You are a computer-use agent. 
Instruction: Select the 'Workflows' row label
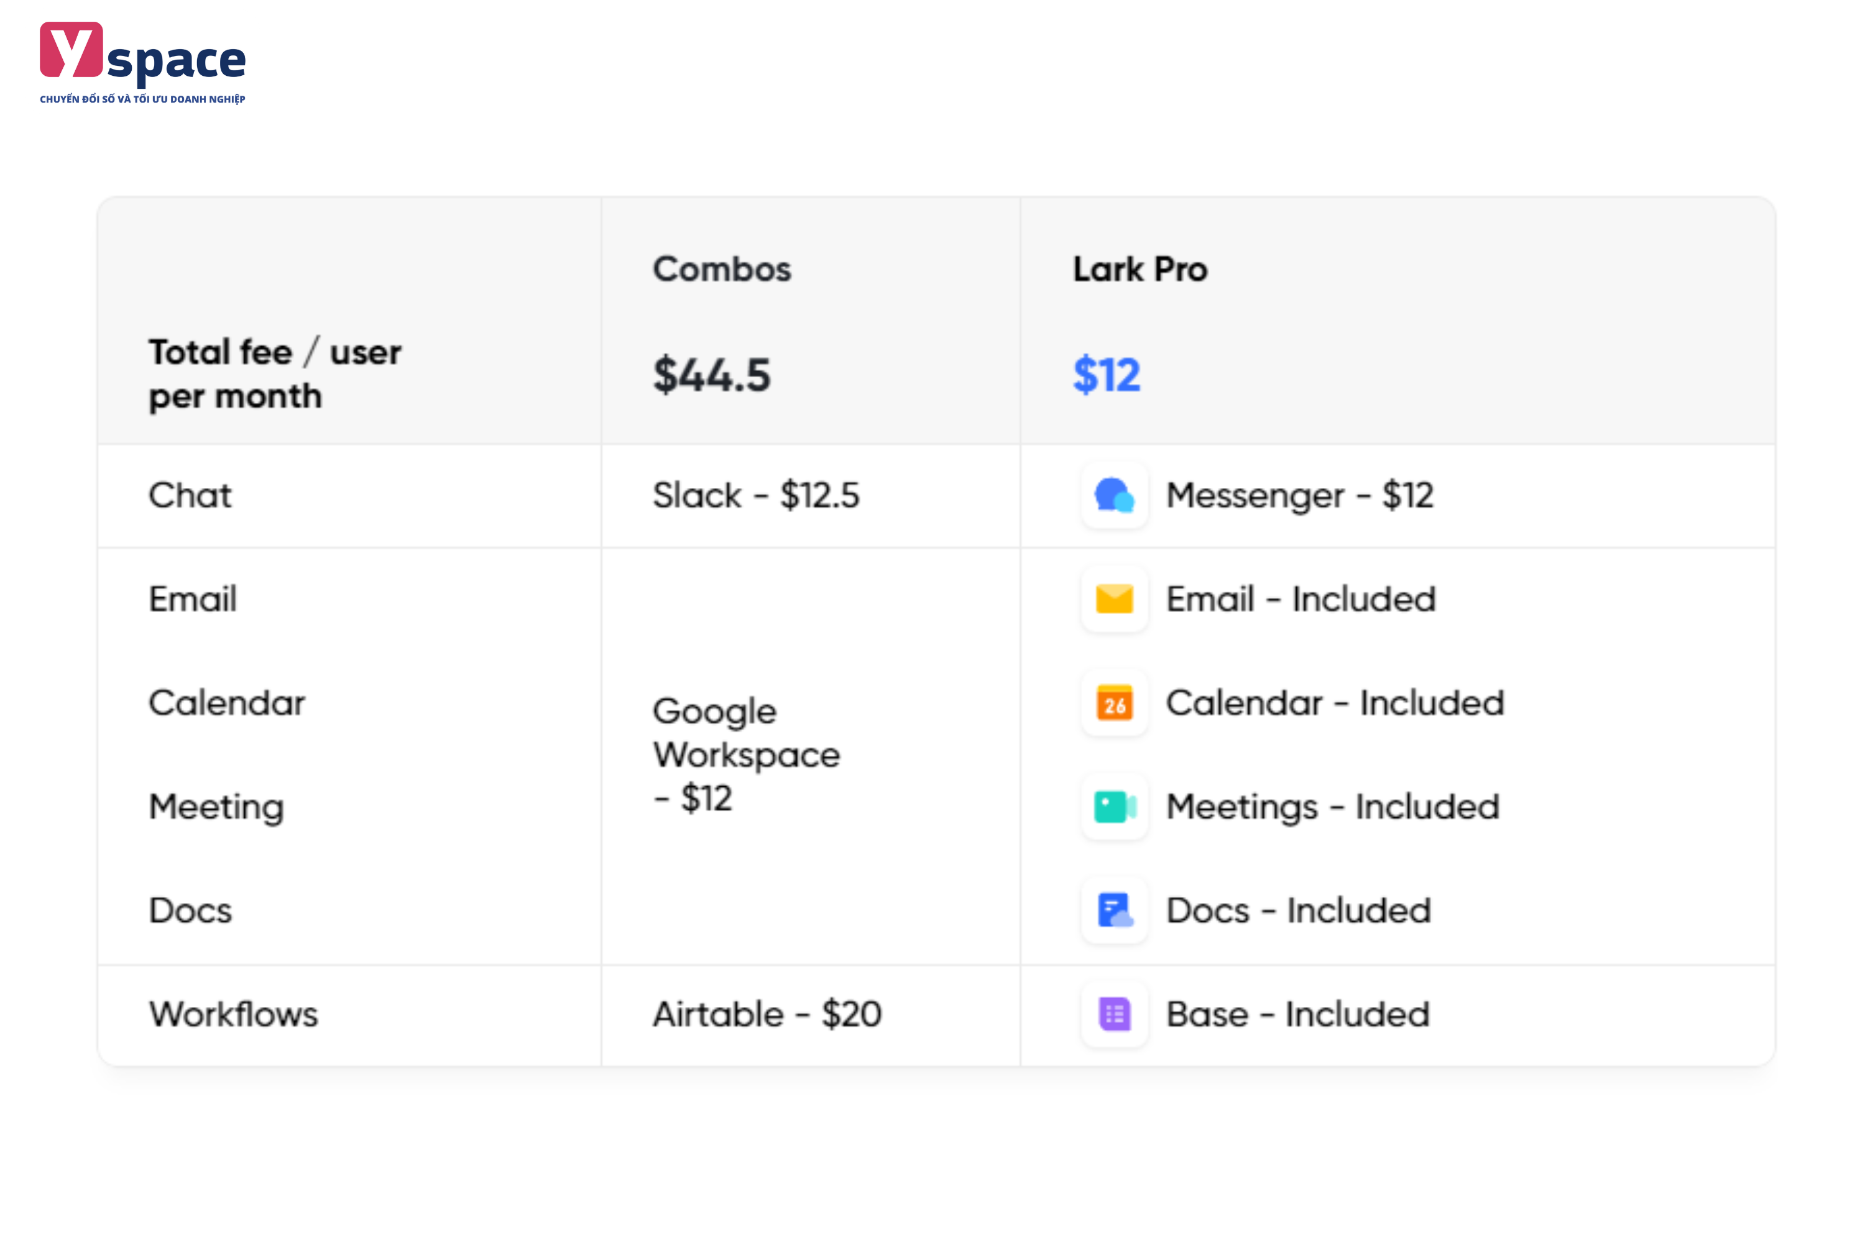point(233,1015)
